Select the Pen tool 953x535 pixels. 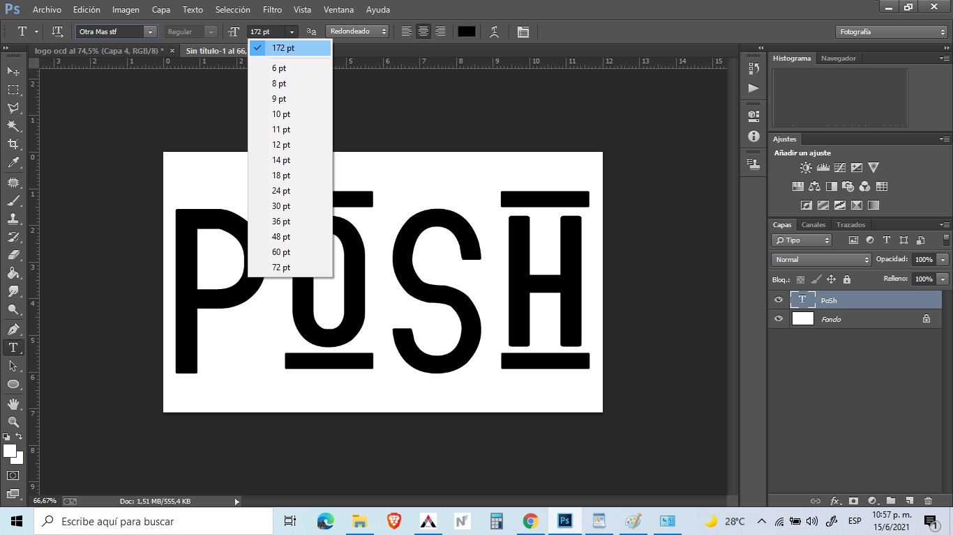click(13, 329)
